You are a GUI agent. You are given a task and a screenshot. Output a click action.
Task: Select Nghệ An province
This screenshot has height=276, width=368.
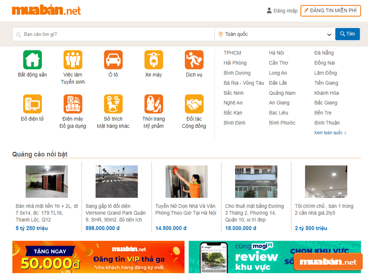[233, 103]
